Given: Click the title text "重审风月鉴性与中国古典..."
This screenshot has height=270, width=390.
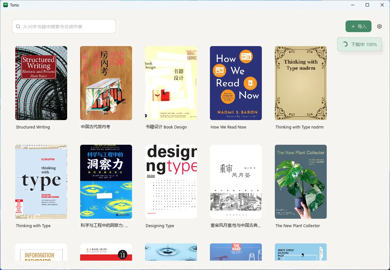Looking at the screenshot, I should click(236, 226).
